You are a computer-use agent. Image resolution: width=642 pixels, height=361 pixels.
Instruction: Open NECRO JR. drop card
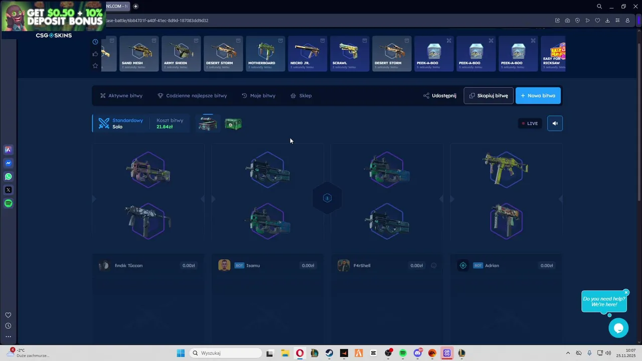coord(307,54)
